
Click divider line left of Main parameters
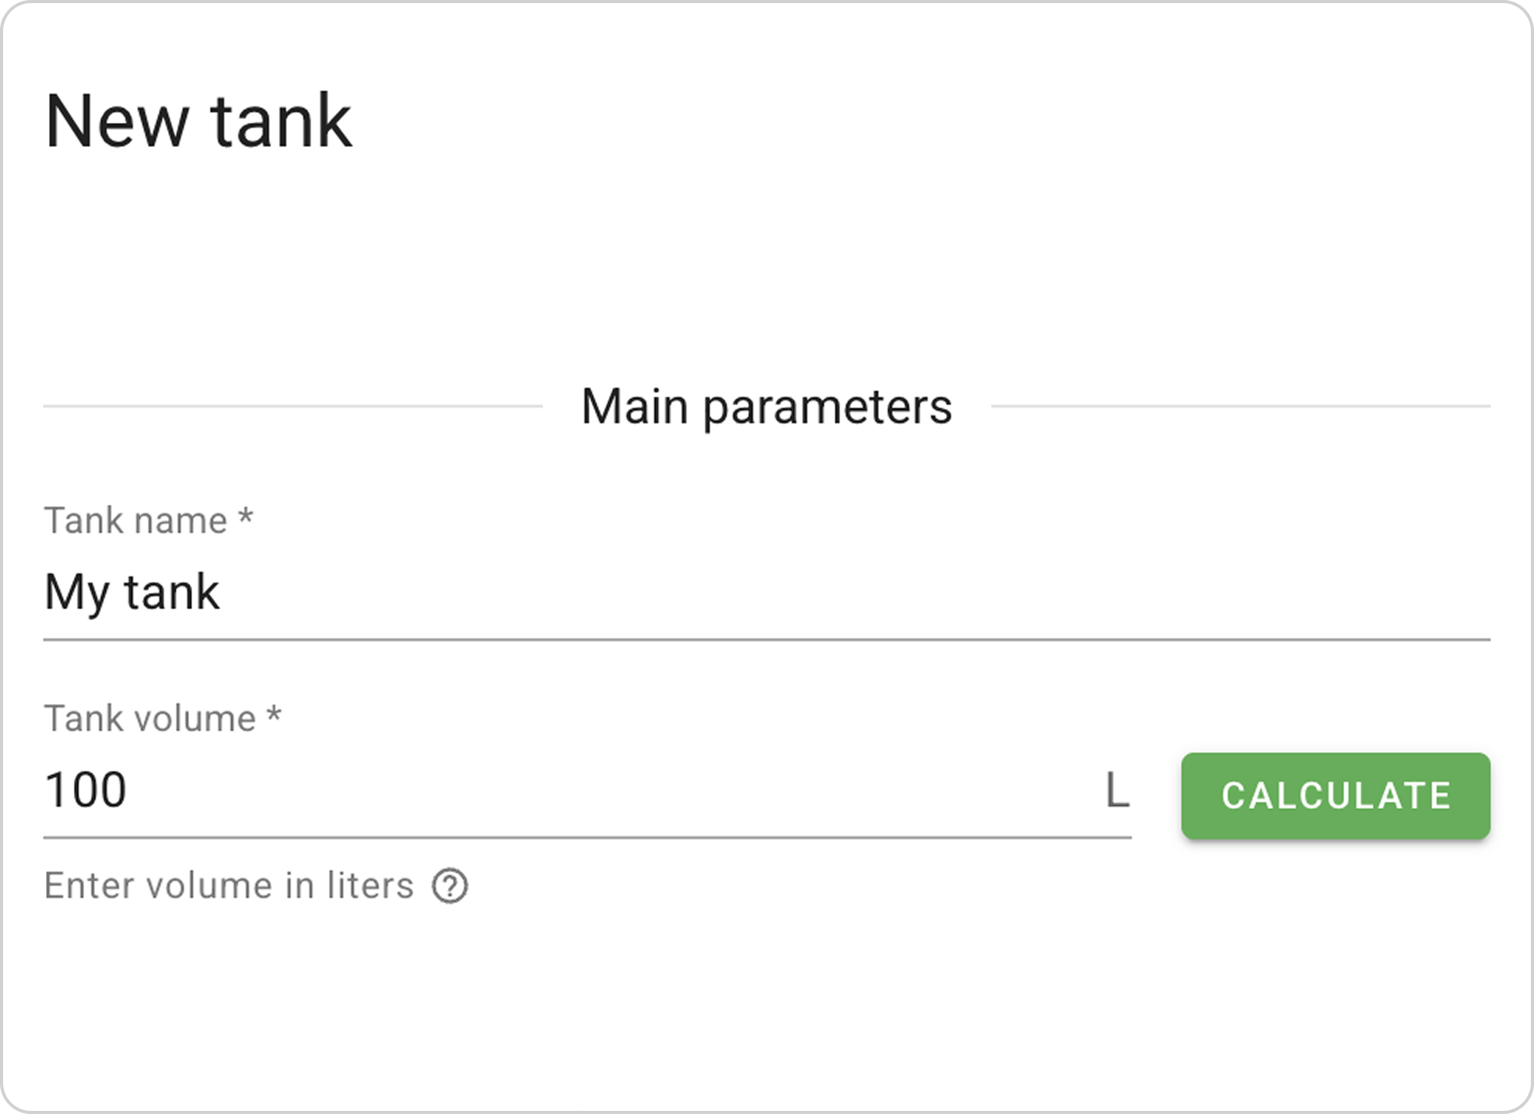pyautogui.click(x=292, y=406)
